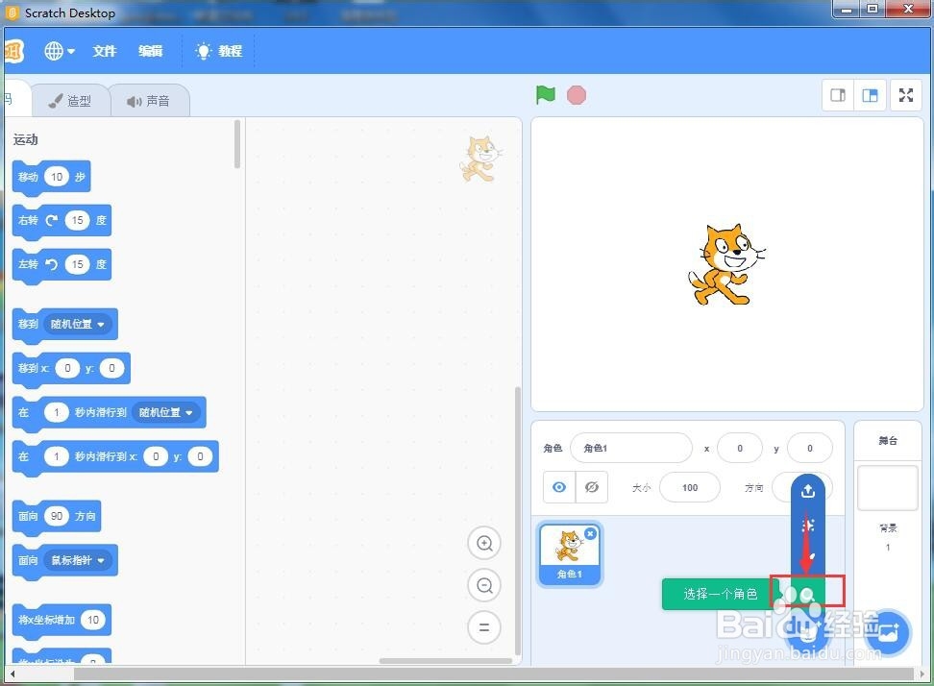Open the 教程 tutorials
Screen dimensions: 934x686
click(219, 51)
